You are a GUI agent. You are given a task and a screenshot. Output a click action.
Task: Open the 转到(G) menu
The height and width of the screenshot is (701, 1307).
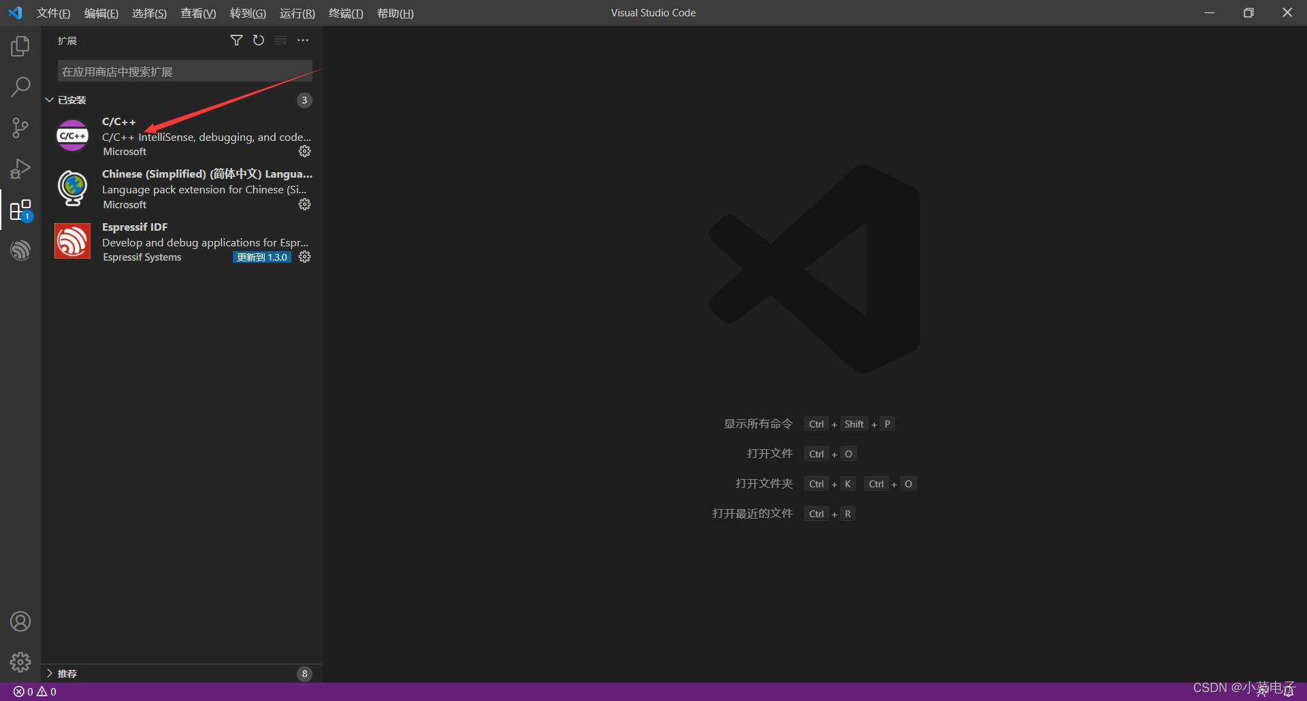click(x=248, y=13)
